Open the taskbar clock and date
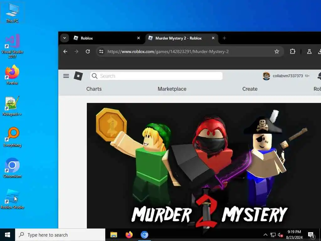The image size is (321, 241). tap(294, 235)
